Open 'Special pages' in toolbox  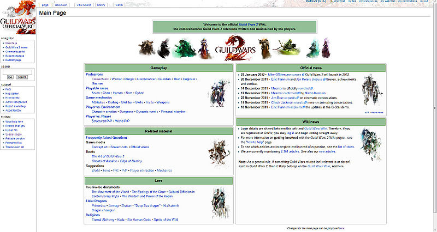click(x=13, y=134)
